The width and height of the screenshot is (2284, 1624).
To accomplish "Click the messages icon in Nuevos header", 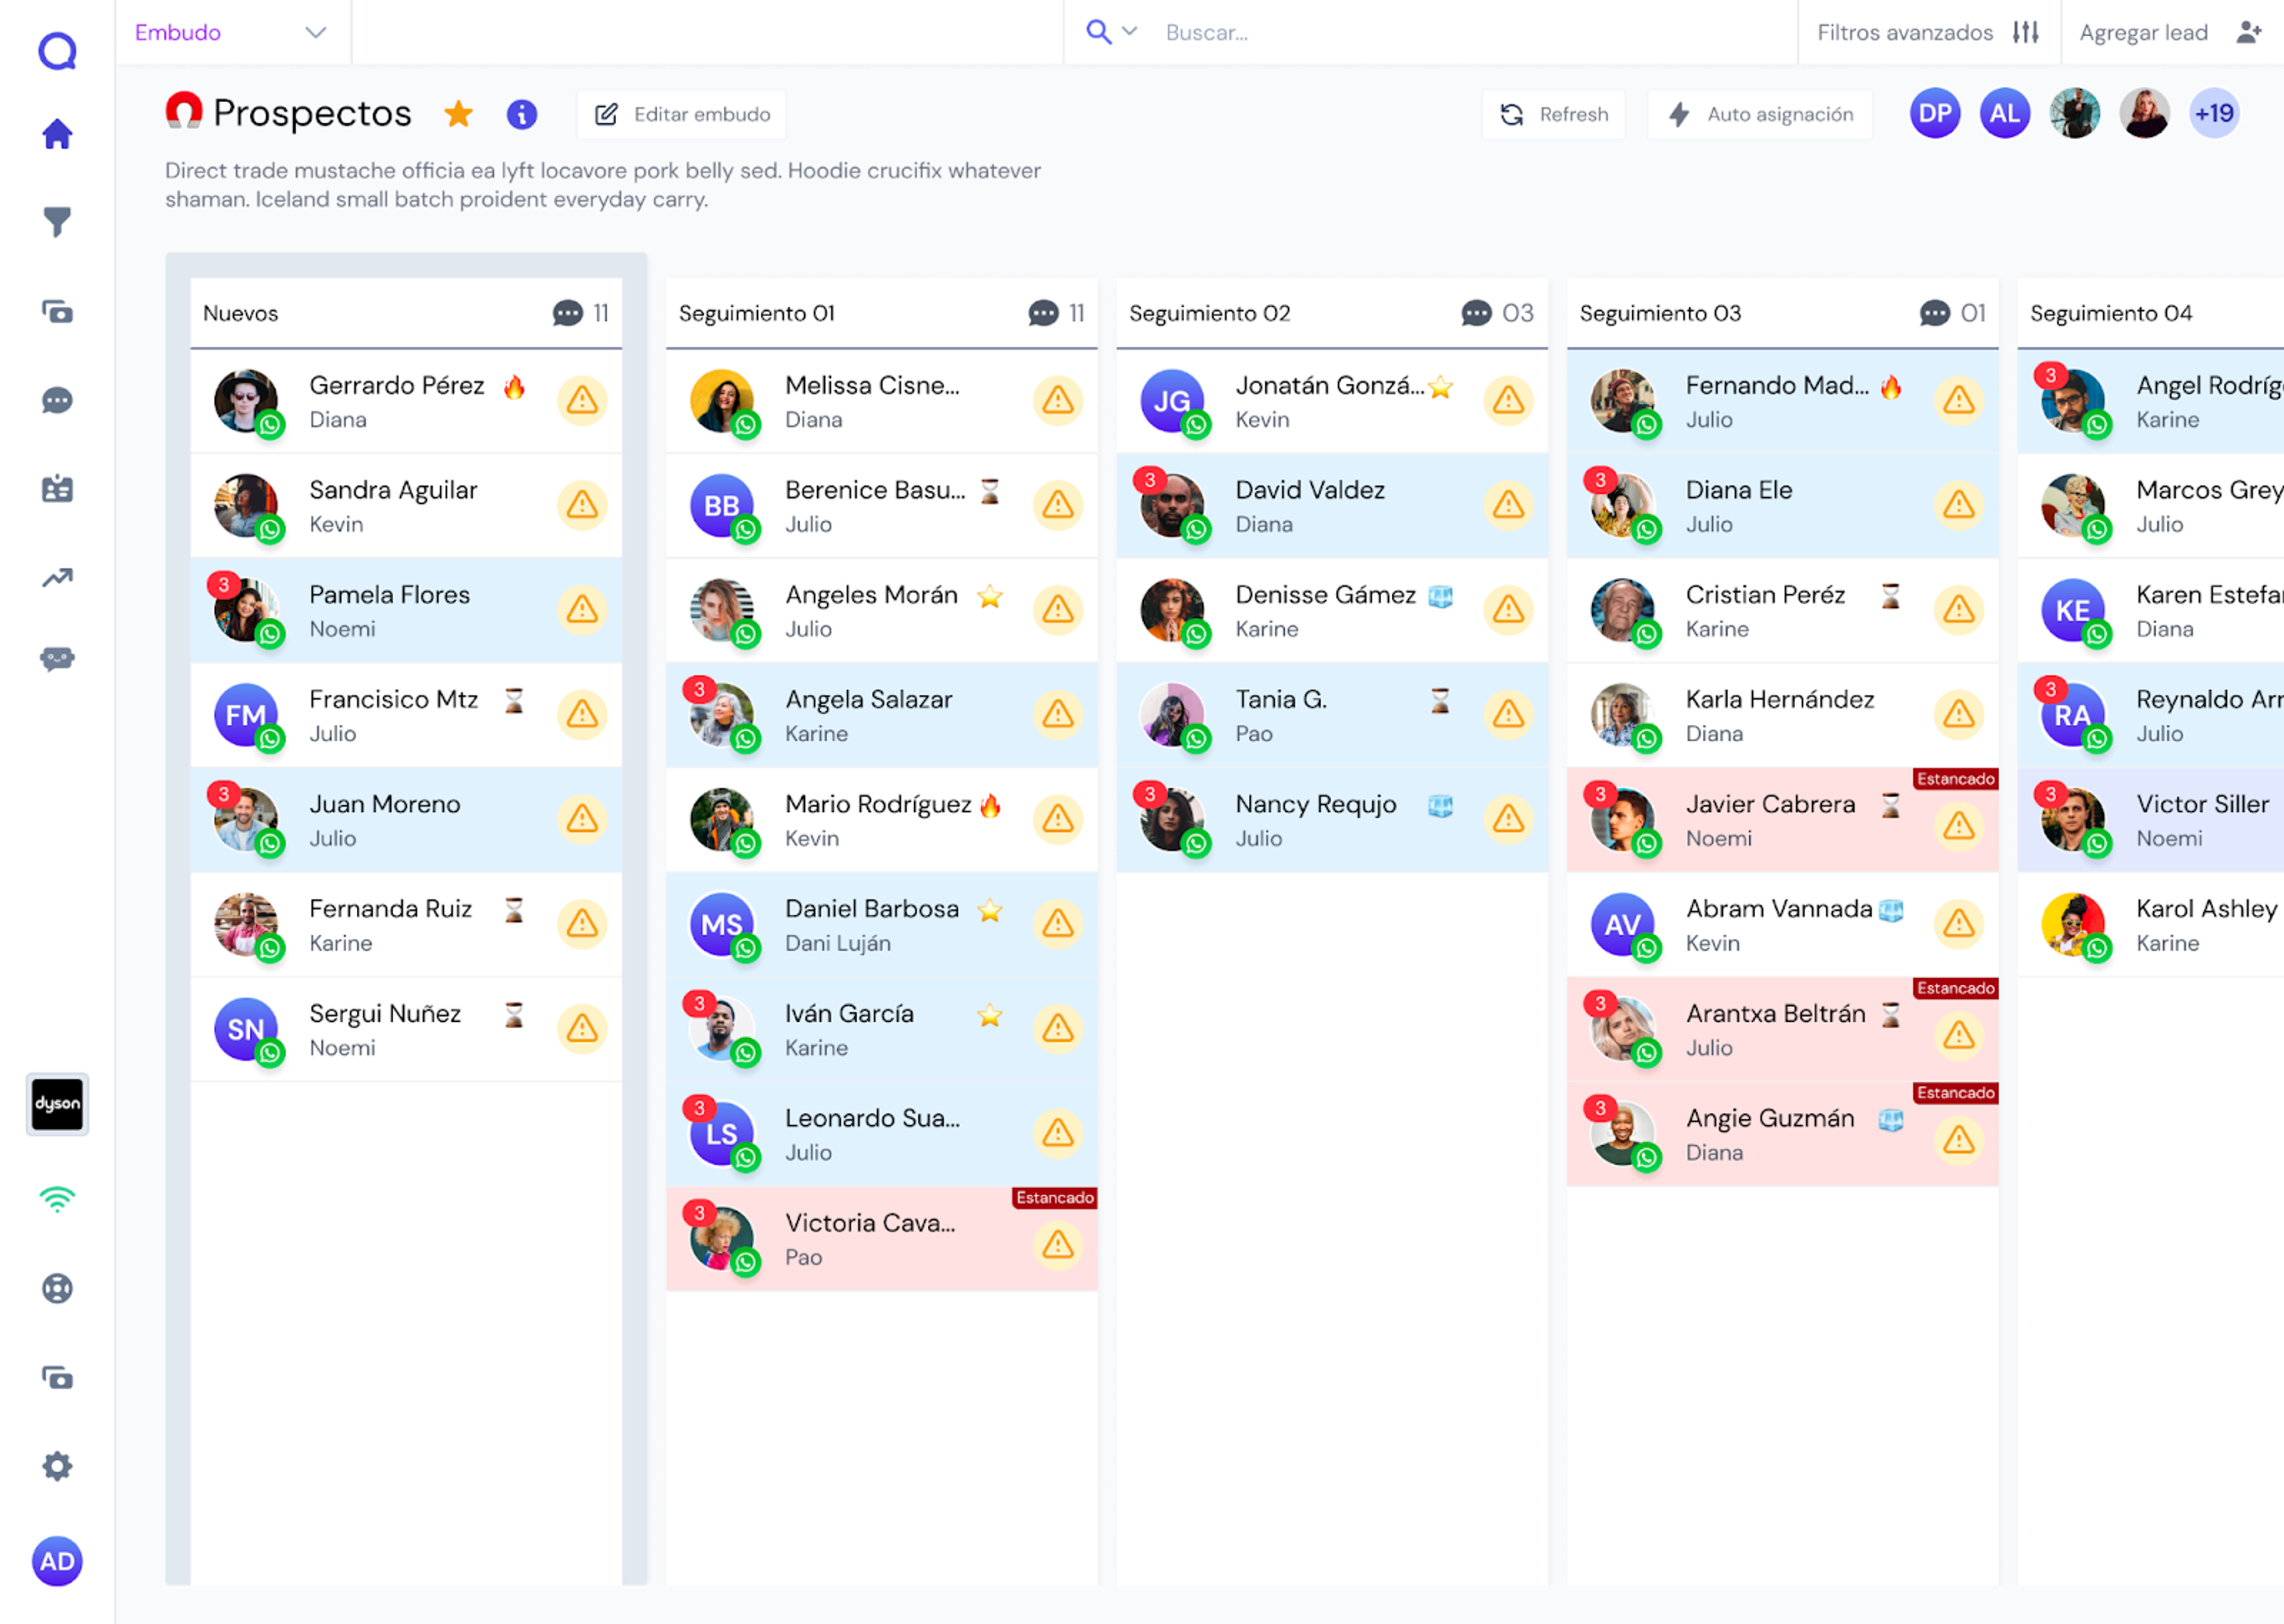I will pyautogui.click(x=568, y=314).
